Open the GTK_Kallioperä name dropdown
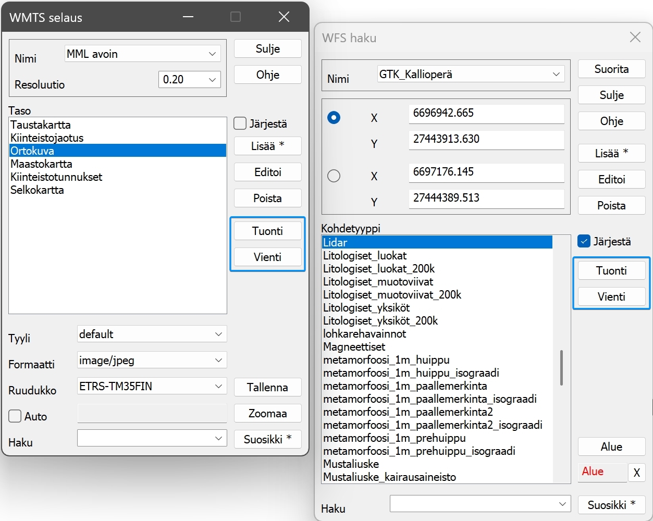This screenshot has width=653, height=521. tap(471, 74)
